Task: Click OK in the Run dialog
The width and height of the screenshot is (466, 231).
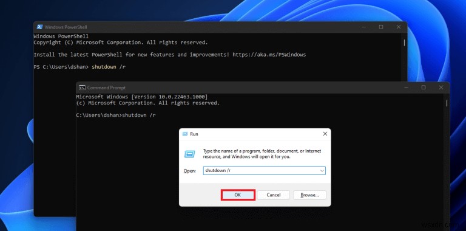Action: 238,195
